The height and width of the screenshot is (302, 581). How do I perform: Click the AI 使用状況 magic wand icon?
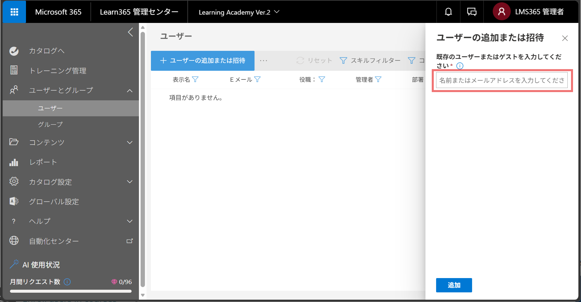coord(14,264)
